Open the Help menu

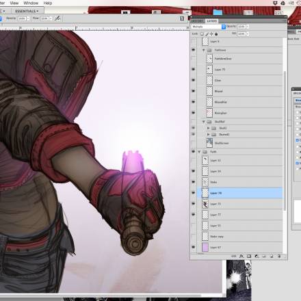[x=48, y=3]
